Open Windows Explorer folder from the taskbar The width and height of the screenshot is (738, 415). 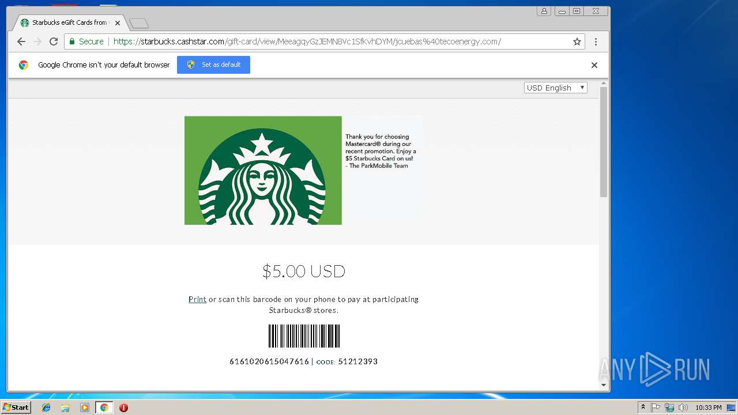click(x=65, y=408)
